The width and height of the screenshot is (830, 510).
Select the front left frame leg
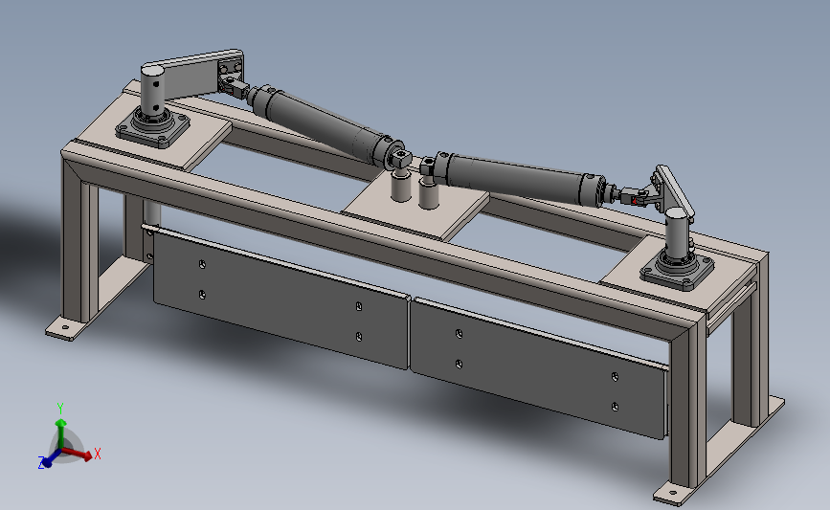78,241
